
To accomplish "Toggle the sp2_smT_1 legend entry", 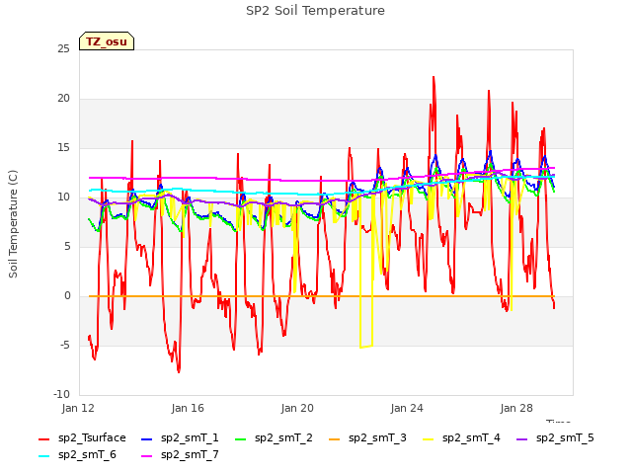I will [180, 438].
